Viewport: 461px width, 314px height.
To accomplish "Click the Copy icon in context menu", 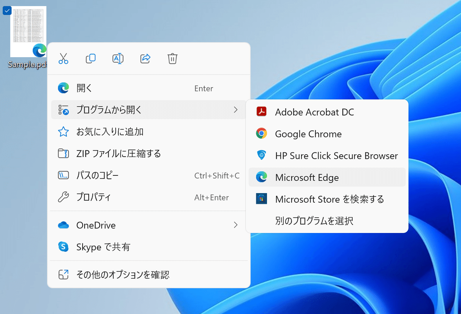I will 91,59.
